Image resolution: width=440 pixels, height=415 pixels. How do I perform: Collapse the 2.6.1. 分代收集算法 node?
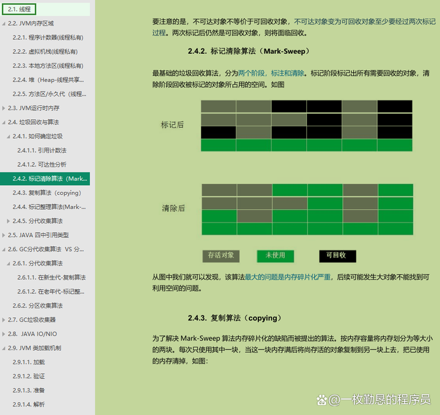coord(9,263)
